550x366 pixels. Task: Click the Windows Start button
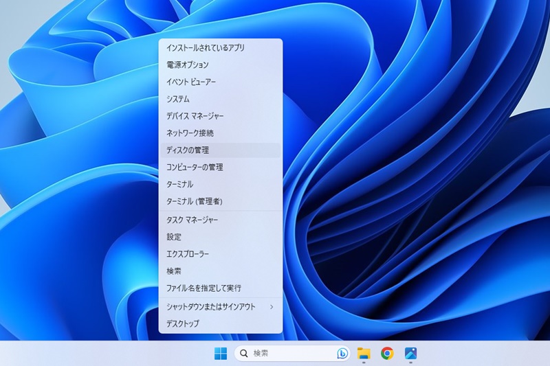(221, 354)
